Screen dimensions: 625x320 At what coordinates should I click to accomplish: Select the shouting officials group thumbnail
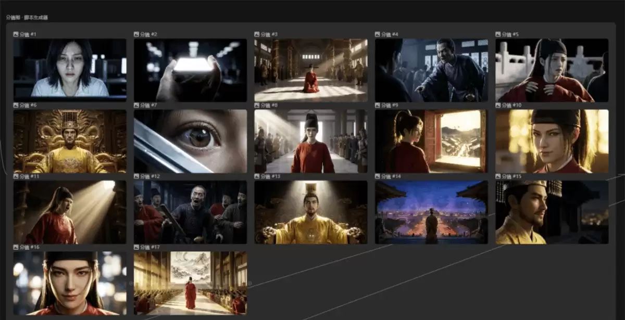coord(190,212)
